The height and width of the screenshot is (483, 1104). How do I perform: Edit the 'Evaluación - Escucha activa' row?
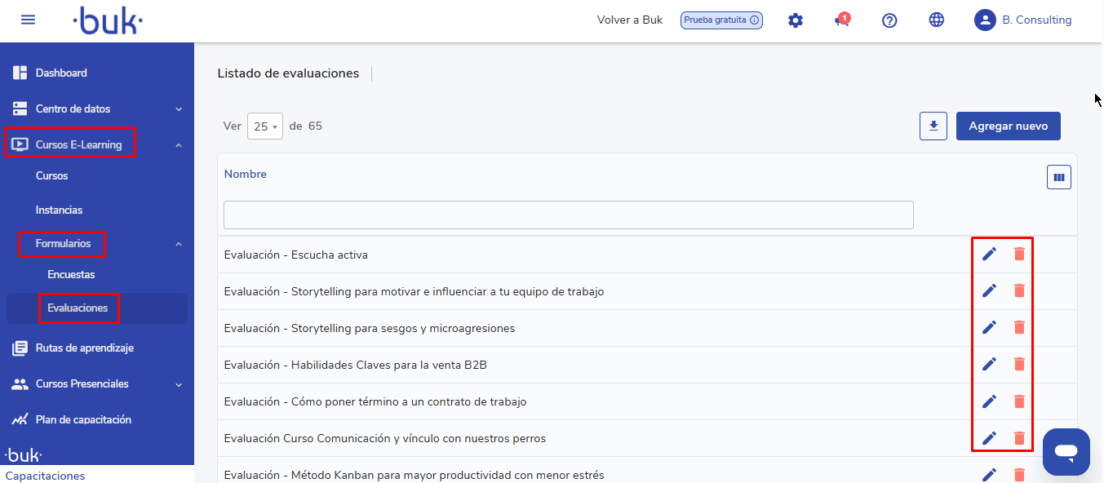[x=989, y=254]
